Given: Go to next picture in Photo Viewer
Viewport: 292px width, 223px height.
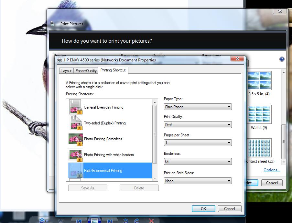Looking at the screenshot, I should (x=110, y=221).
